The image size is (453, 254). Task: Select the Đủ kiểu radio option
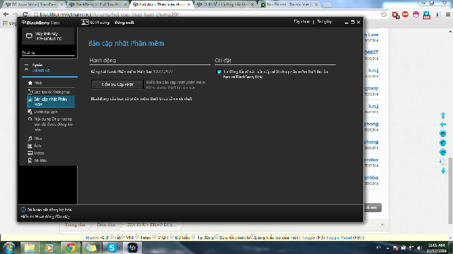pyautogui.click(x=172, y=237)
